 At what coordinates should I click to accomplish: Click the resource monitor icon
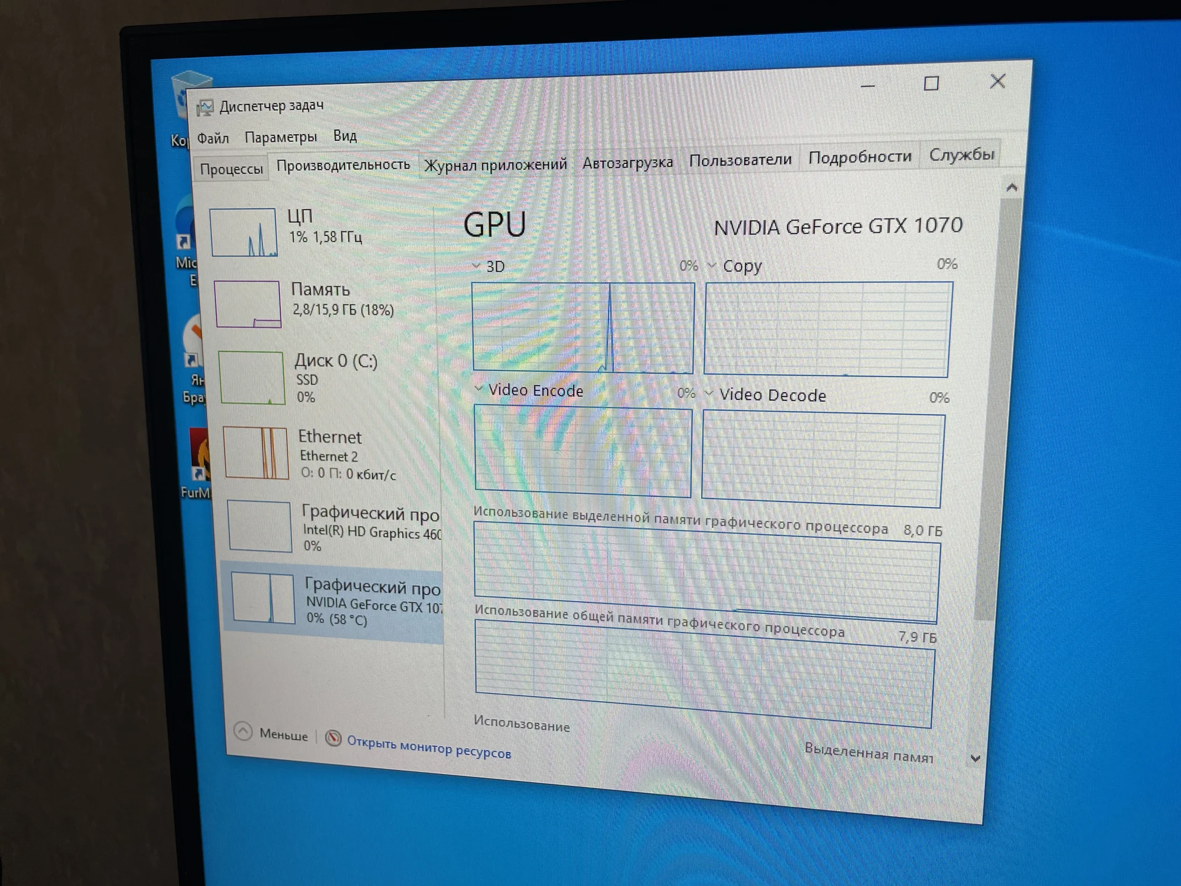[x=333, y=738]
